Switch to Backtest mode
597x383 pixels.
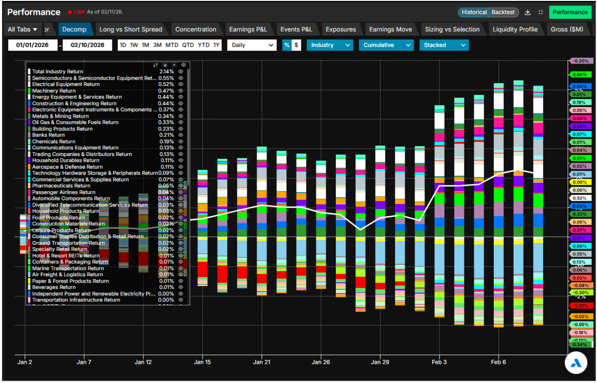pyautogui.click(x=503, y=12)
